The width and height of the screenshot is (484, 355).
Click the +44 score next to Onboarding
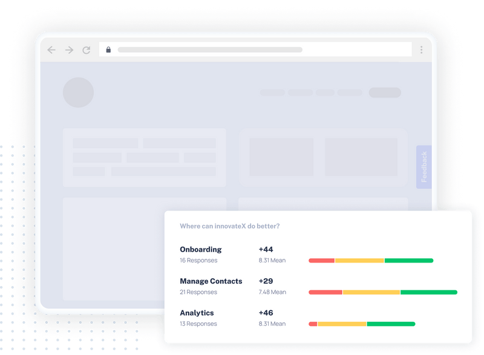(x=266, y=249)
